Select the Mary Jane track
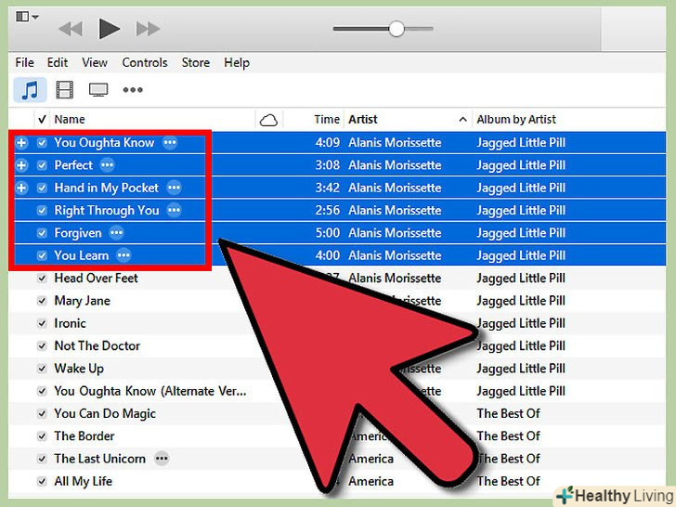676x507 pixels. pyautogui.click(x=83, y=301)
